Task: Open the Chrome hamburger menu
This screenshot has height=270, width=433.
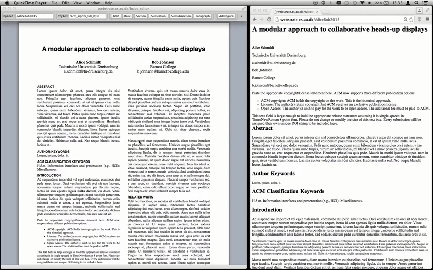Action: pos(427,20)
